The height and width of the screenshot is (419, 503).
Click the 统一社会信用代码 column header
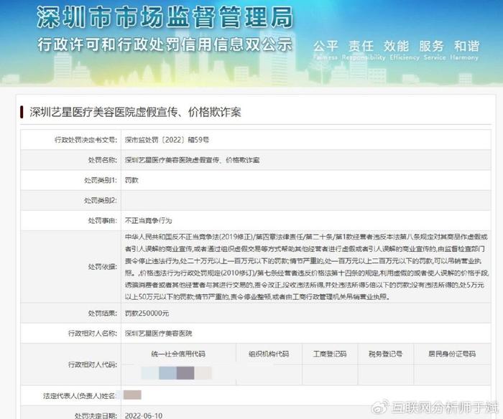[178, 354]
